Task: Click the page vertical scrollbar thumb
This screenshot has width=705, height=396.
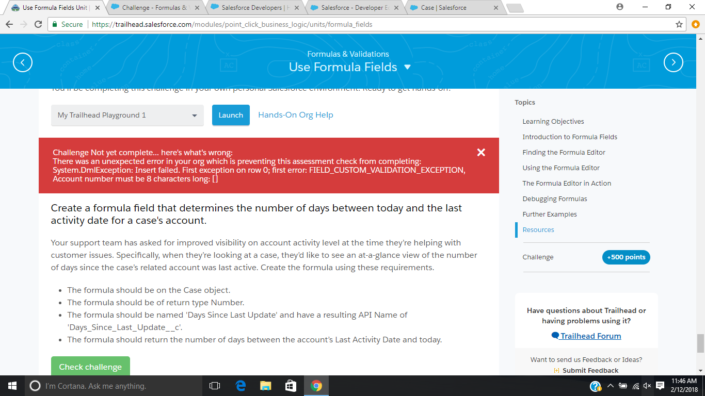Action: click(x=700, y=343)
